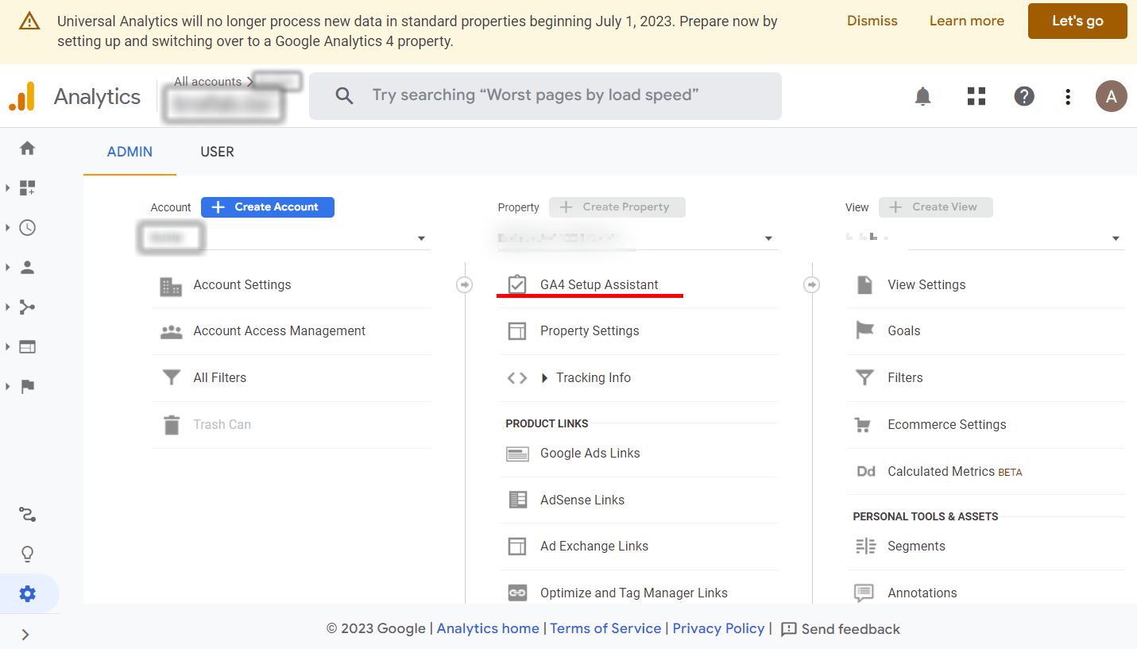Viewport: 1137px width, 649px height.
Task: Open the Google apps grid
Action: pos(976,97)
